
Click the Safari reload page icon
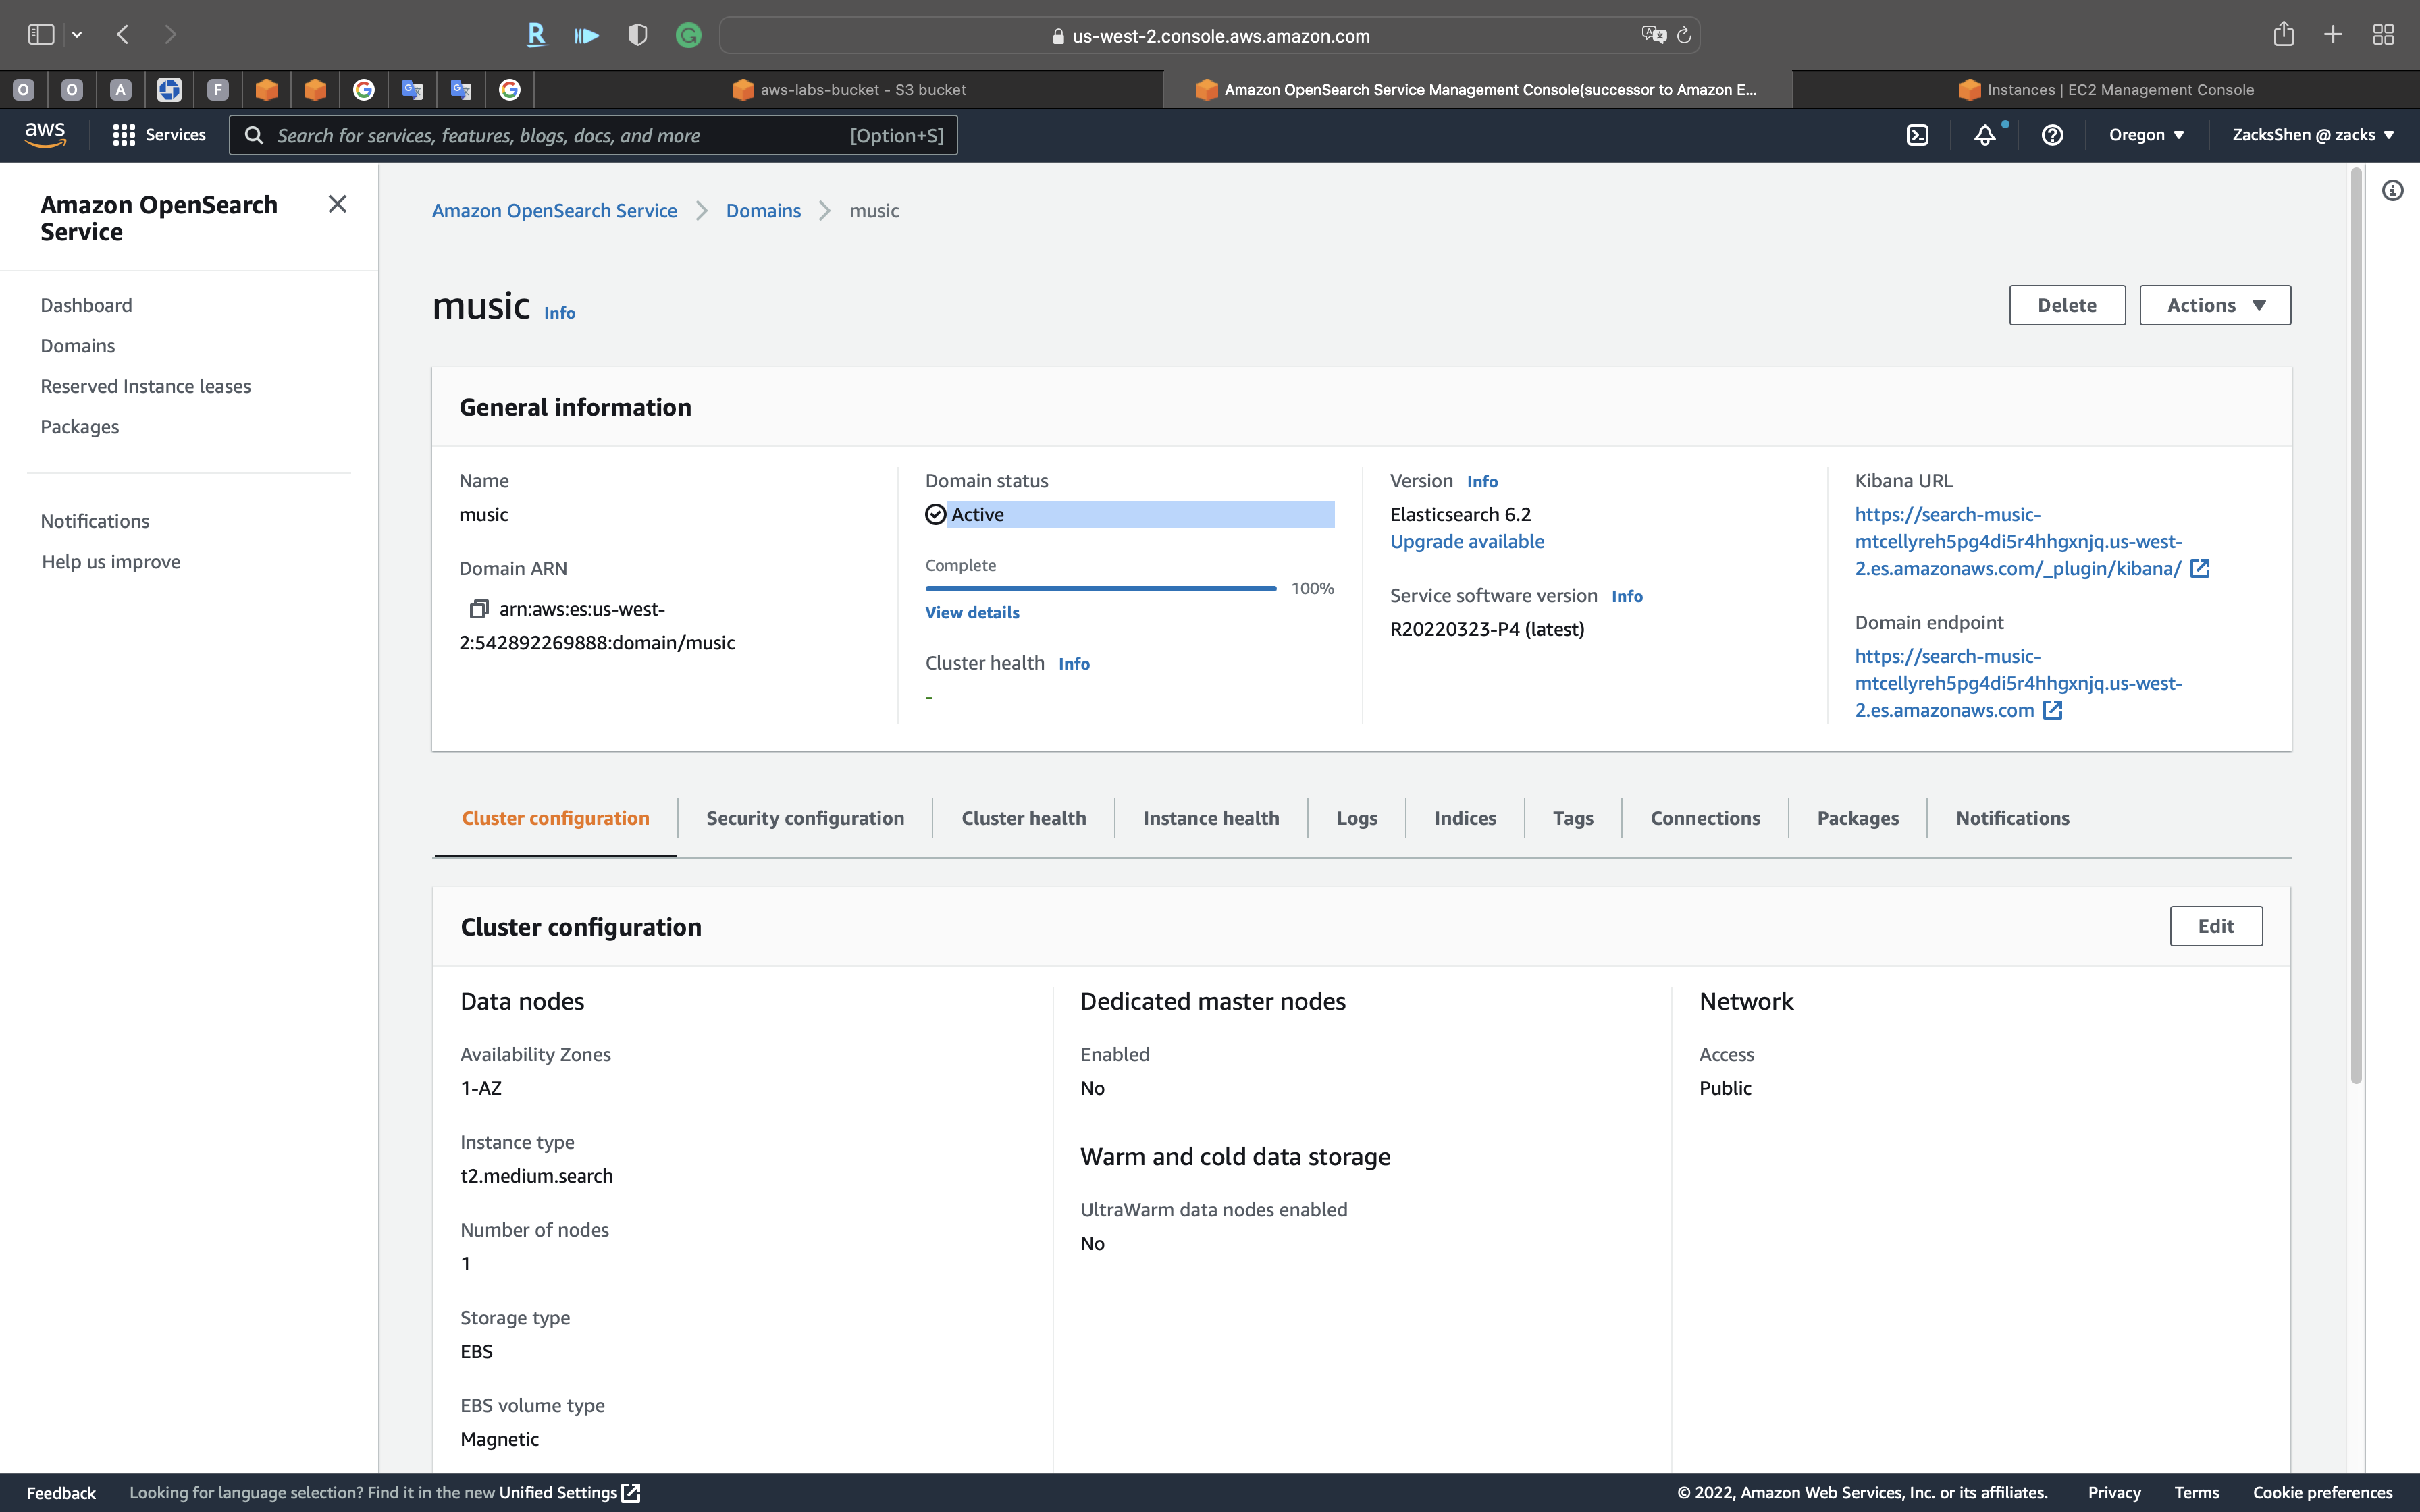[x=1684, y=36]
